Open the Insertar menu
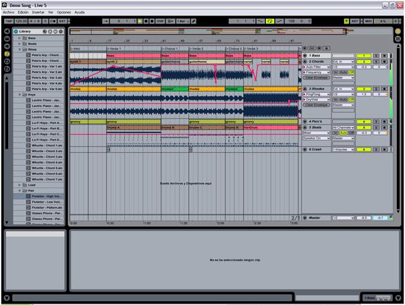Screen dimensions: 405x305 [38, 12]
